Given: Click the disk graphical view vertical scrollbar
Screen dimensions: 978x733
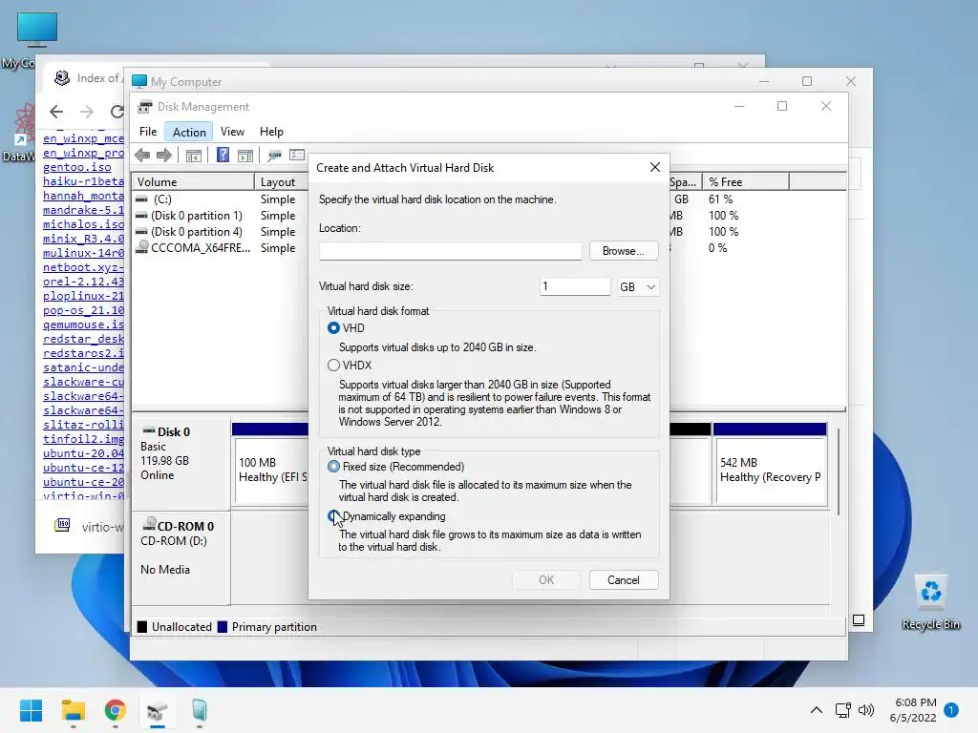Looking at the screenshot, I should [x=839, y=471].
